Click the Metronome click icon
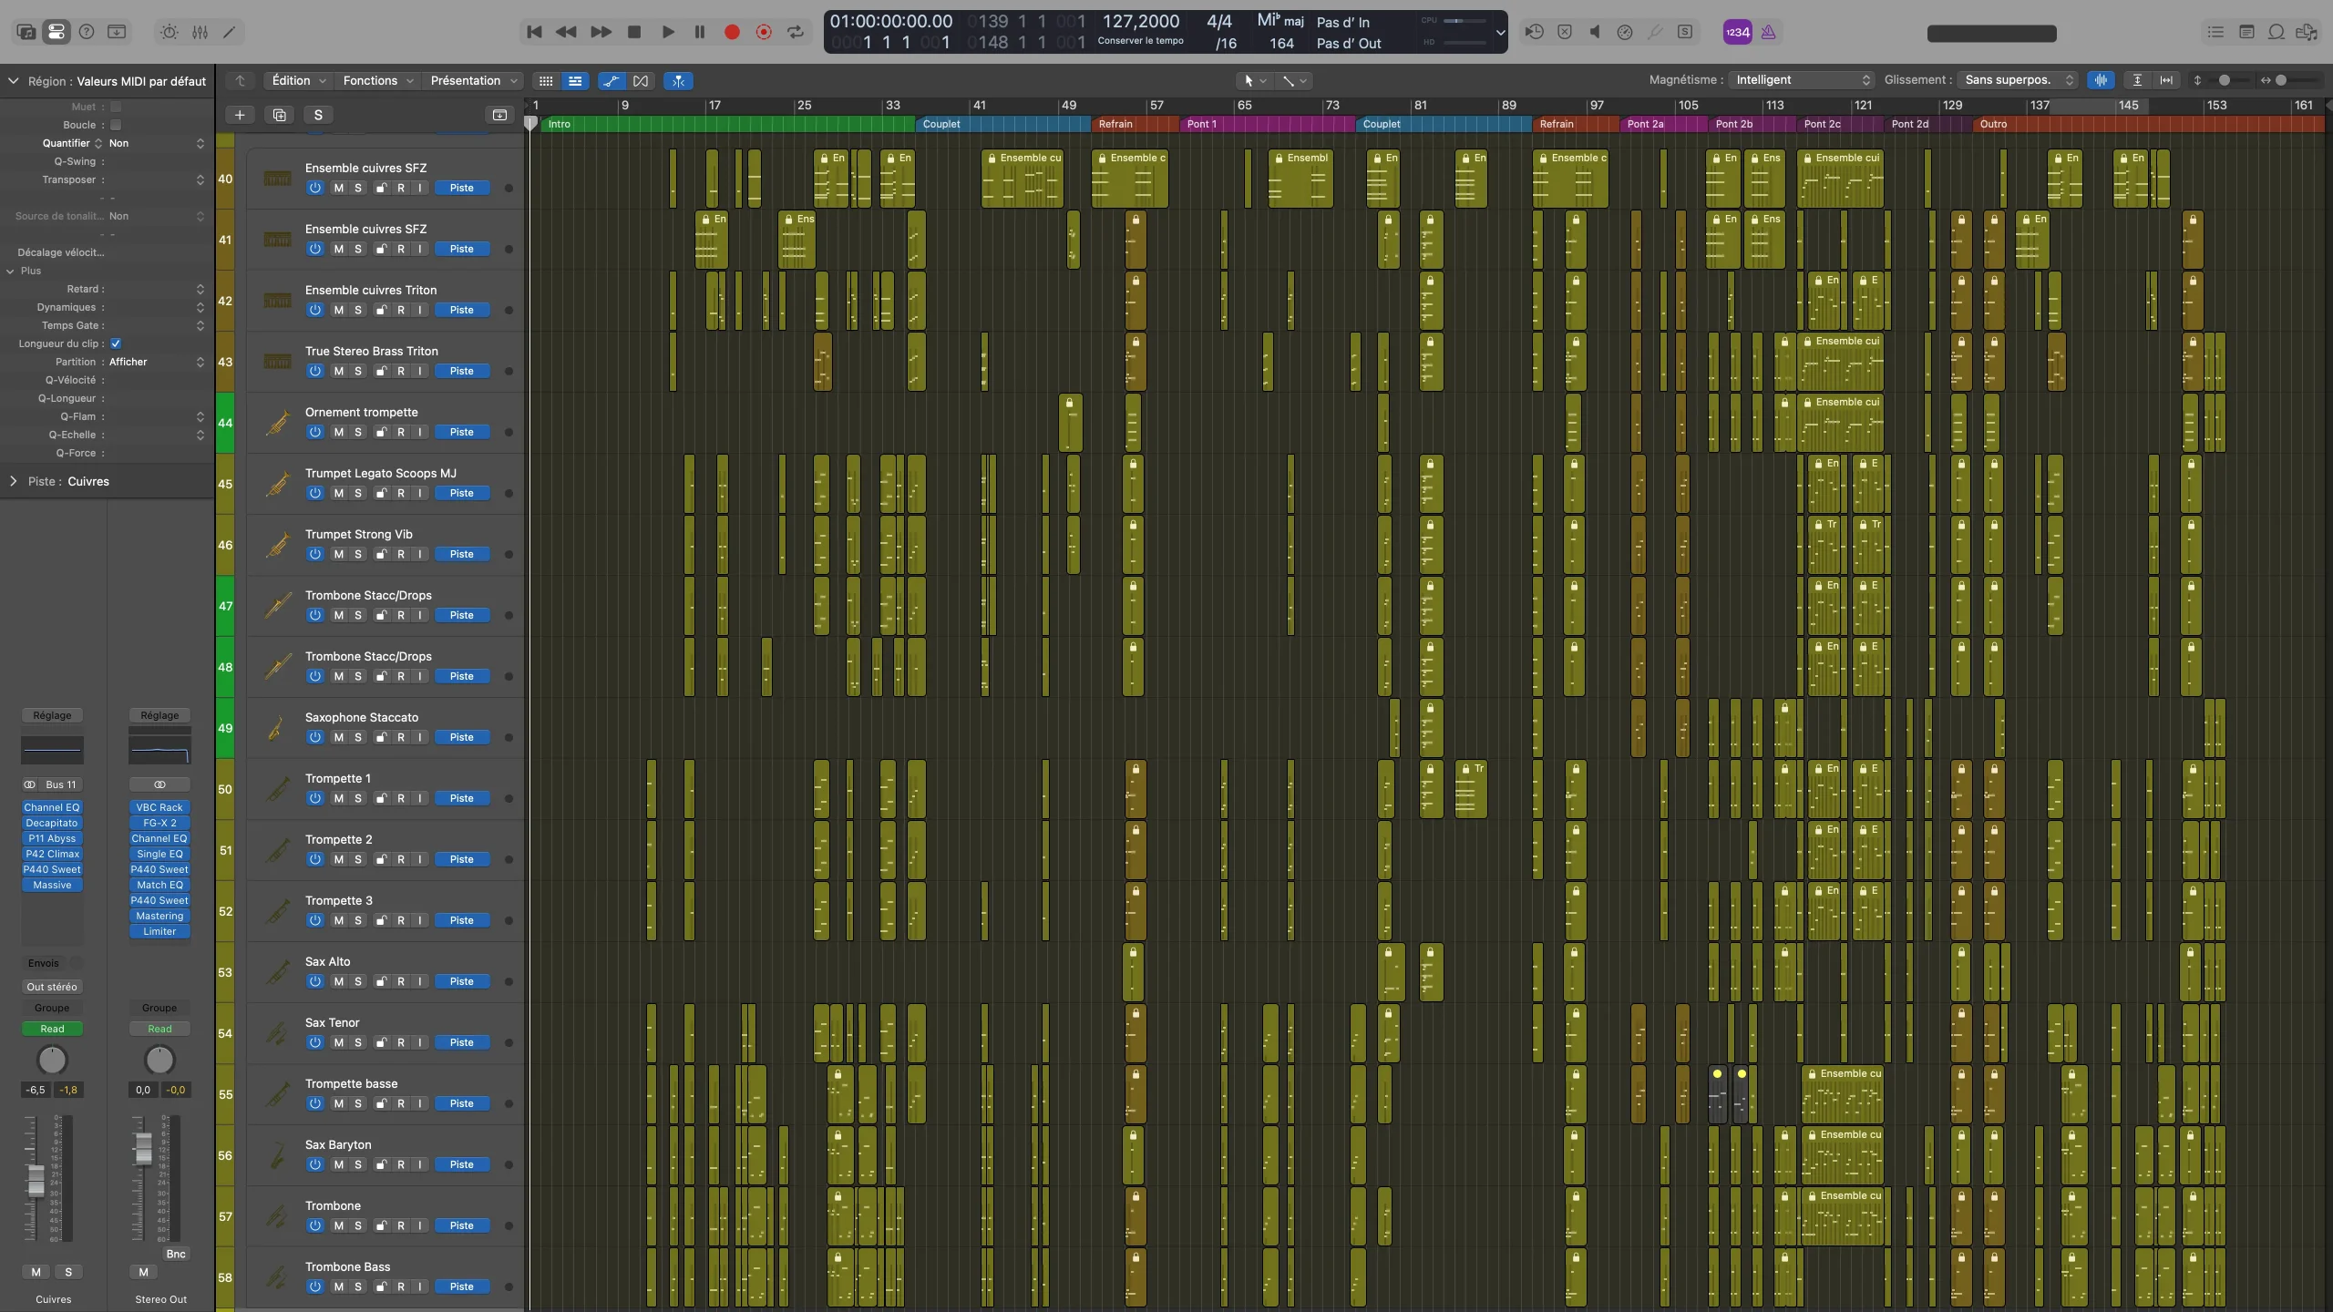 pyautogui.click(x=1767, y=32)
